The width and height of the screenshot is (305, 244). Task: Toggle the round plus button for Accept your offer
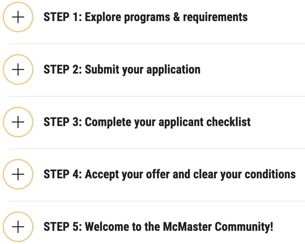point(18,174)
